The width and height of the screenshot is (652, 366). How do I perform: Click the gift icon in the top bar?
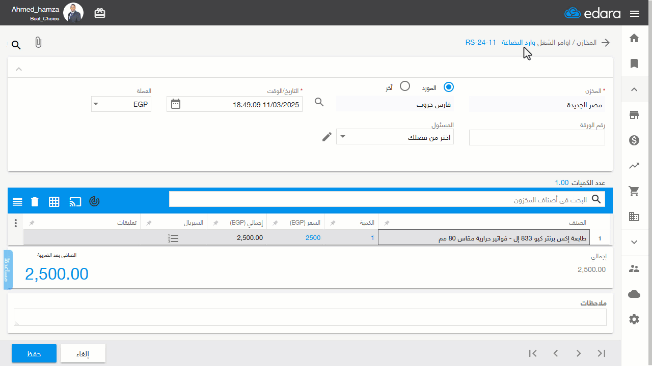[100, 13]
